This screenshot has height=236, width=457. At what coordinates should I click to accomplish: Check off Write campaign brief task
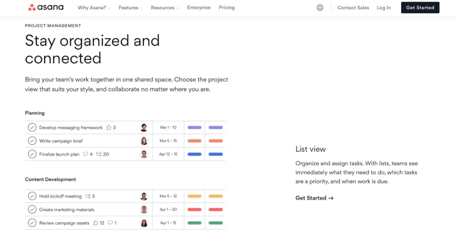32,141
